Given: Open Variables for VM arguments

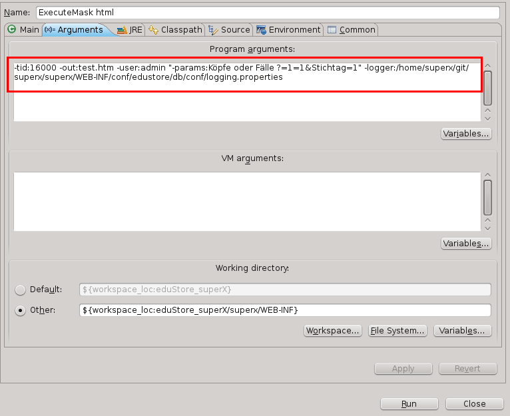Looking at the screenshot, I should [466, 244].
